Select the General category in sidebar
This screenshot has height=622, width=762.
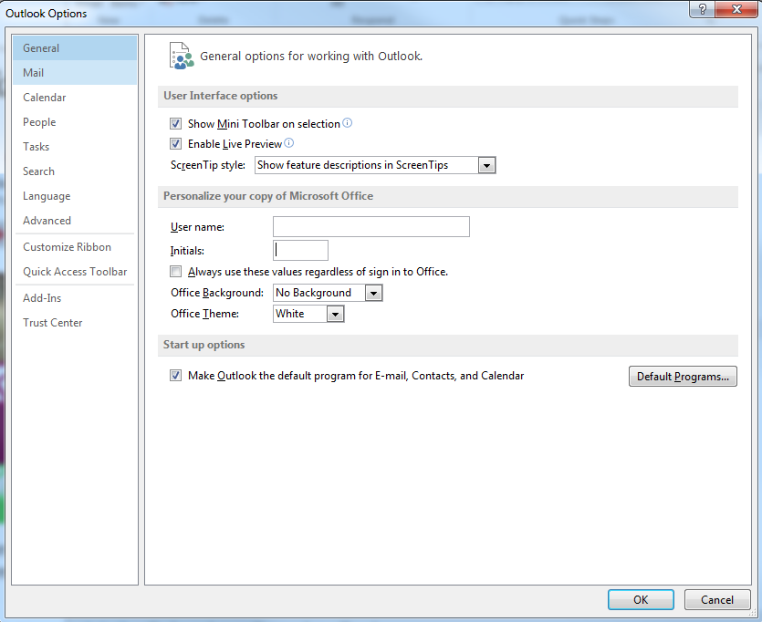(75, 48)
